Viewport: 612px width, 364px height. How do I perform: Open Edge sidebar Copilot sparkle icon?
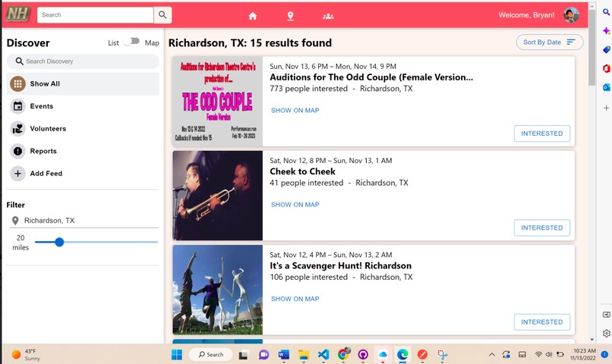pyautogui.click(x=606, y=31)
